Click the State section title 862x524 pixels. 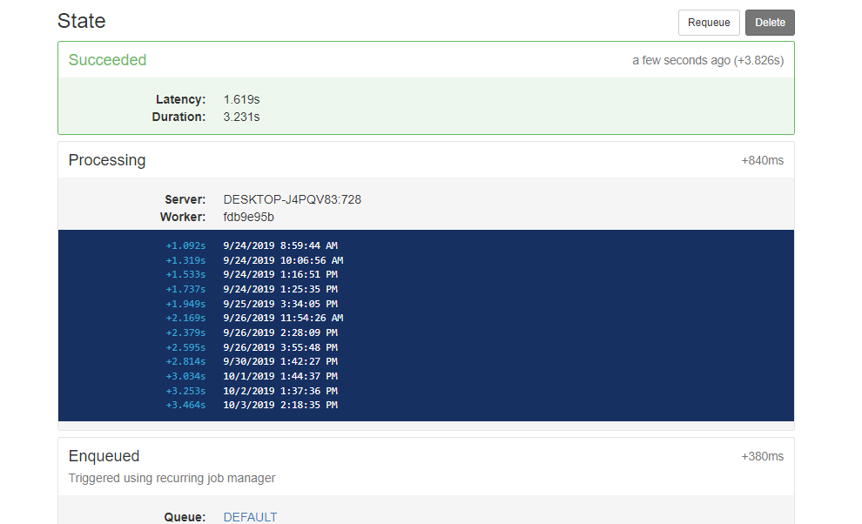click(x=81, y=21)
